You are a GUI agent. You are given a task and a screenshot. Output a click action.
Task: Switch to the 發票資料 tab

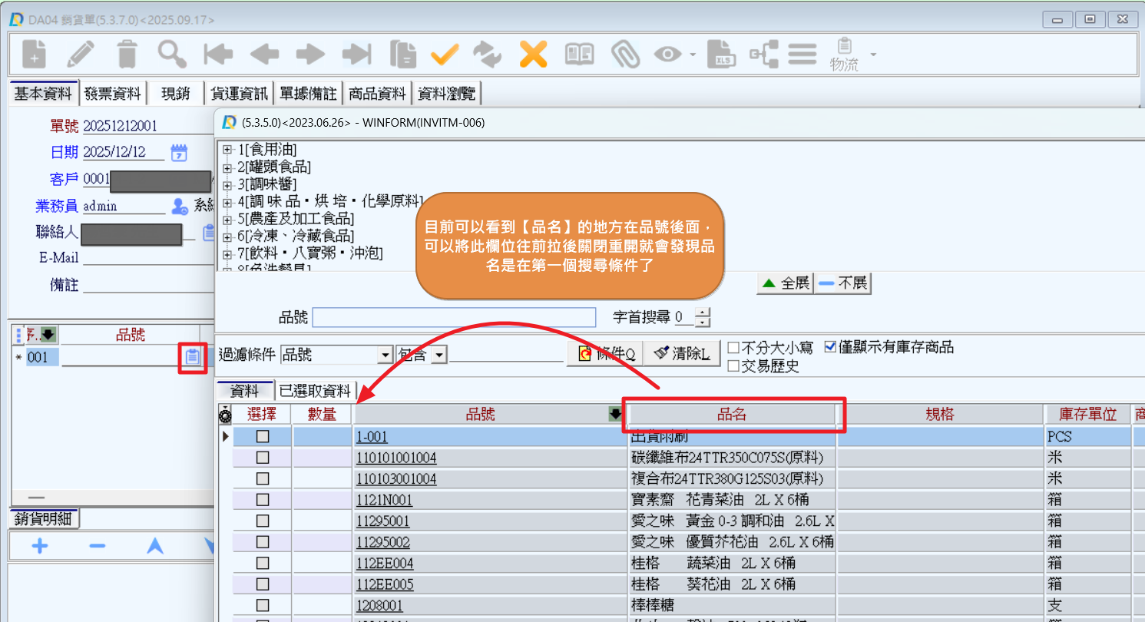click(x=113, y=94)
